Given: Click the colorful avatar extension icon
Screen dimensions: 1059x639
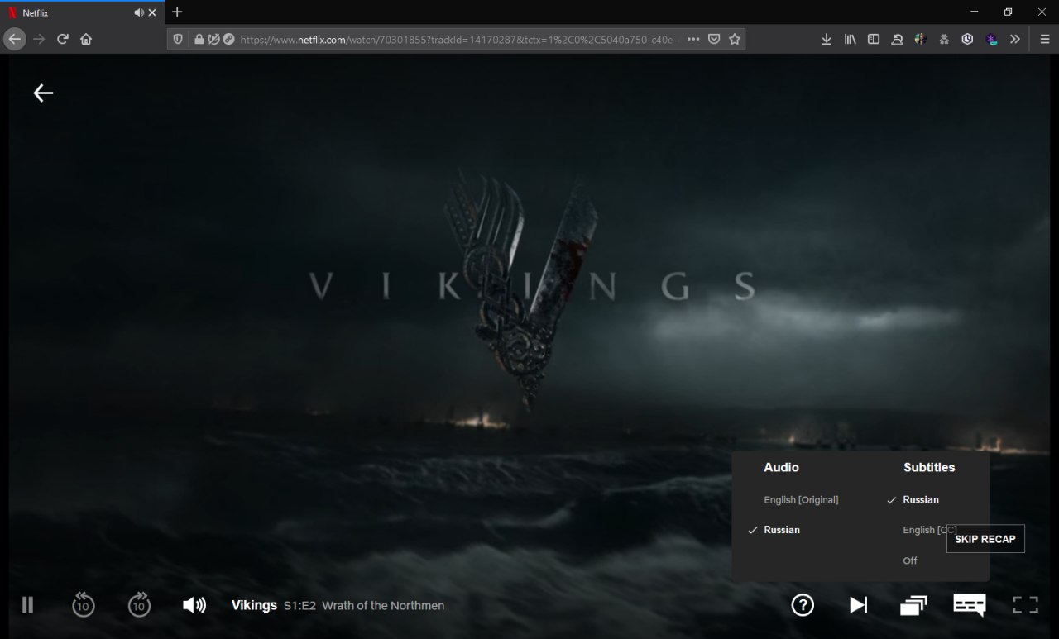Looking at the screenshot, I should coord(920,39).
